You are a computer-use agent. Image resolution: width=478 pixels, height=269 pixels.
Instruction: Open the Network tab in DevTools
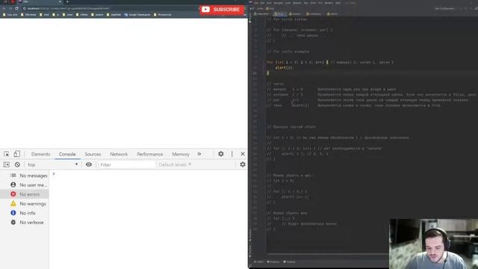pos(119,155)
